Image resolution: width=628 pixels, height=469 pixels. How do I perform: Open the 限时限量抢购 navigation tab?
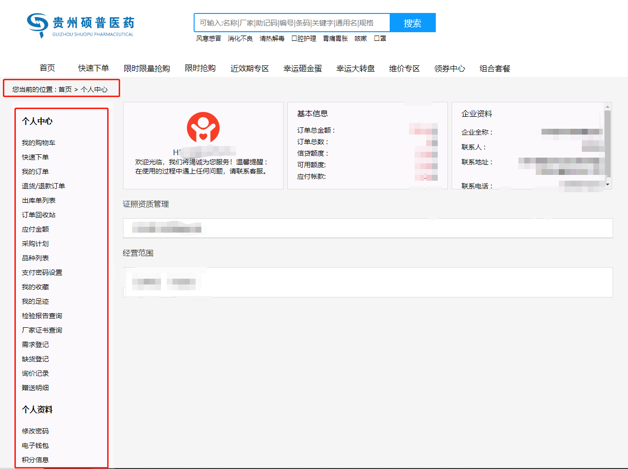147,68
